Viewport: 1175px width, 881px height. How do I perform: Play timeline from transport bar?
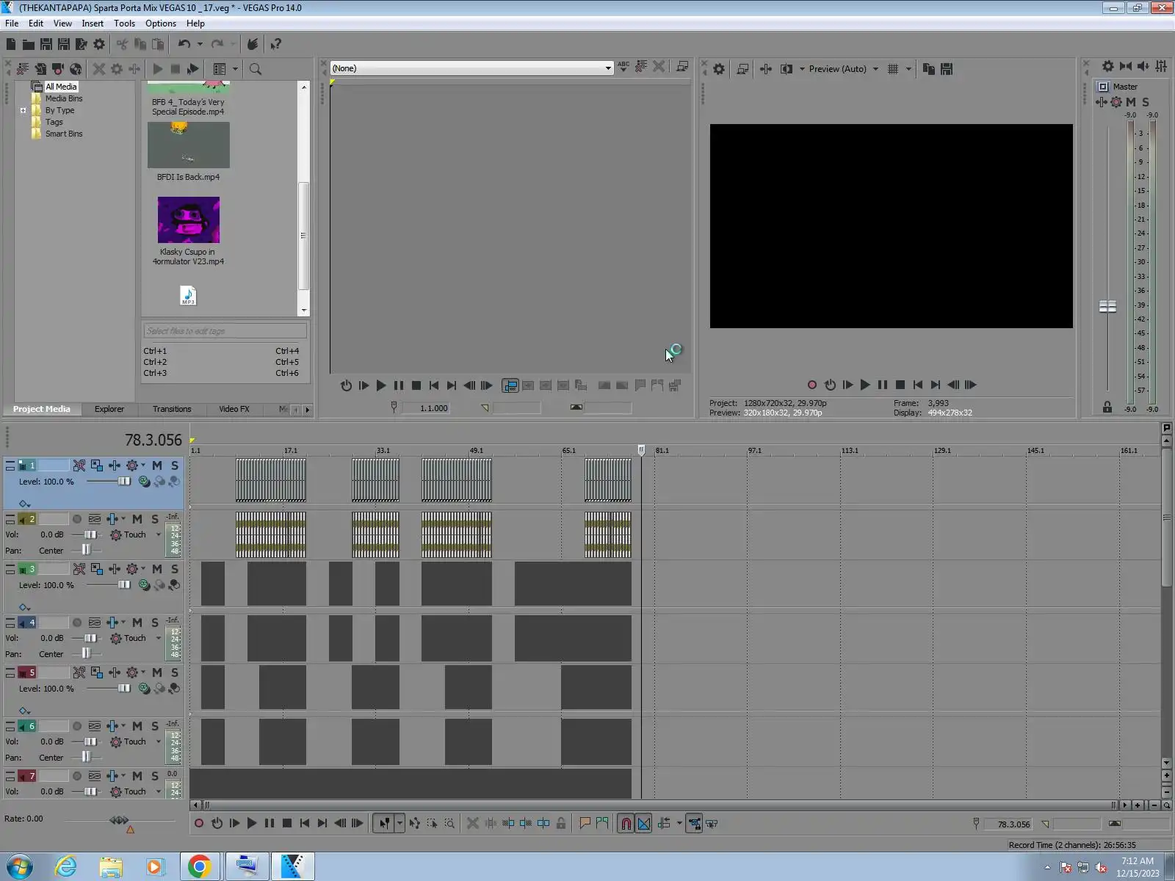point(252,824)
